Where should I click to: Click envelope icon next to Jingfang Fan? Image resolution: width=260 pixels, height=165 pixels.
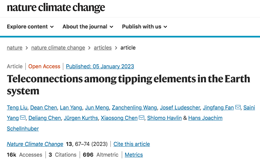(238, 107)
